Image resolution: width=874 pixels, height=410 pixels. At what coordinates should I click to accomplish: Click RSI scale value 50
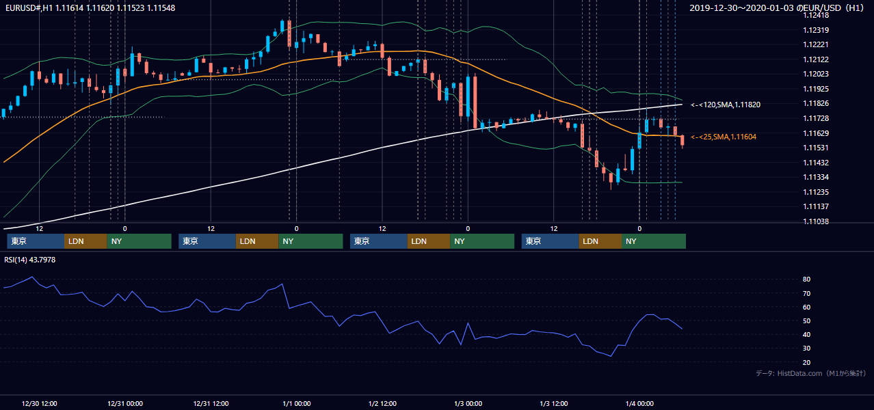pyautogui.click(x=807, y=320)
